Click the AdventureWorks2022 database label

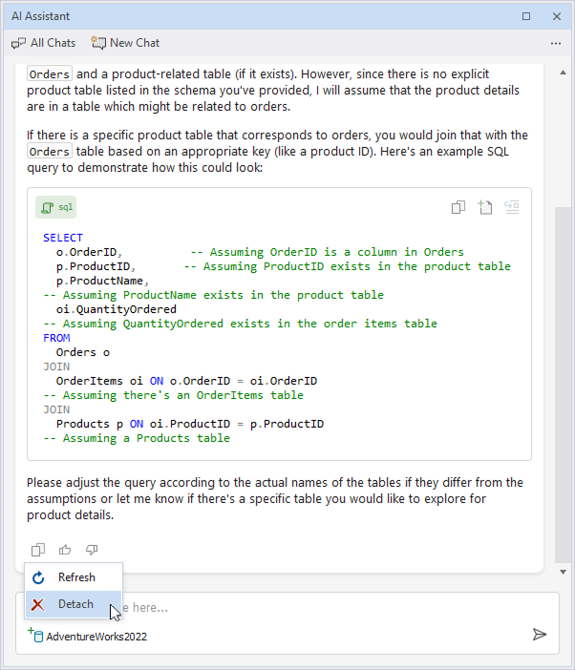click(96, 637)
